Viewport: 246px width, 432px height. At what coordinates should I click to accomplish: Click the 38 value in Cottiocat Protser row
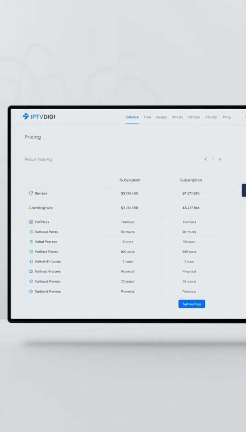[x=189, y=281]
